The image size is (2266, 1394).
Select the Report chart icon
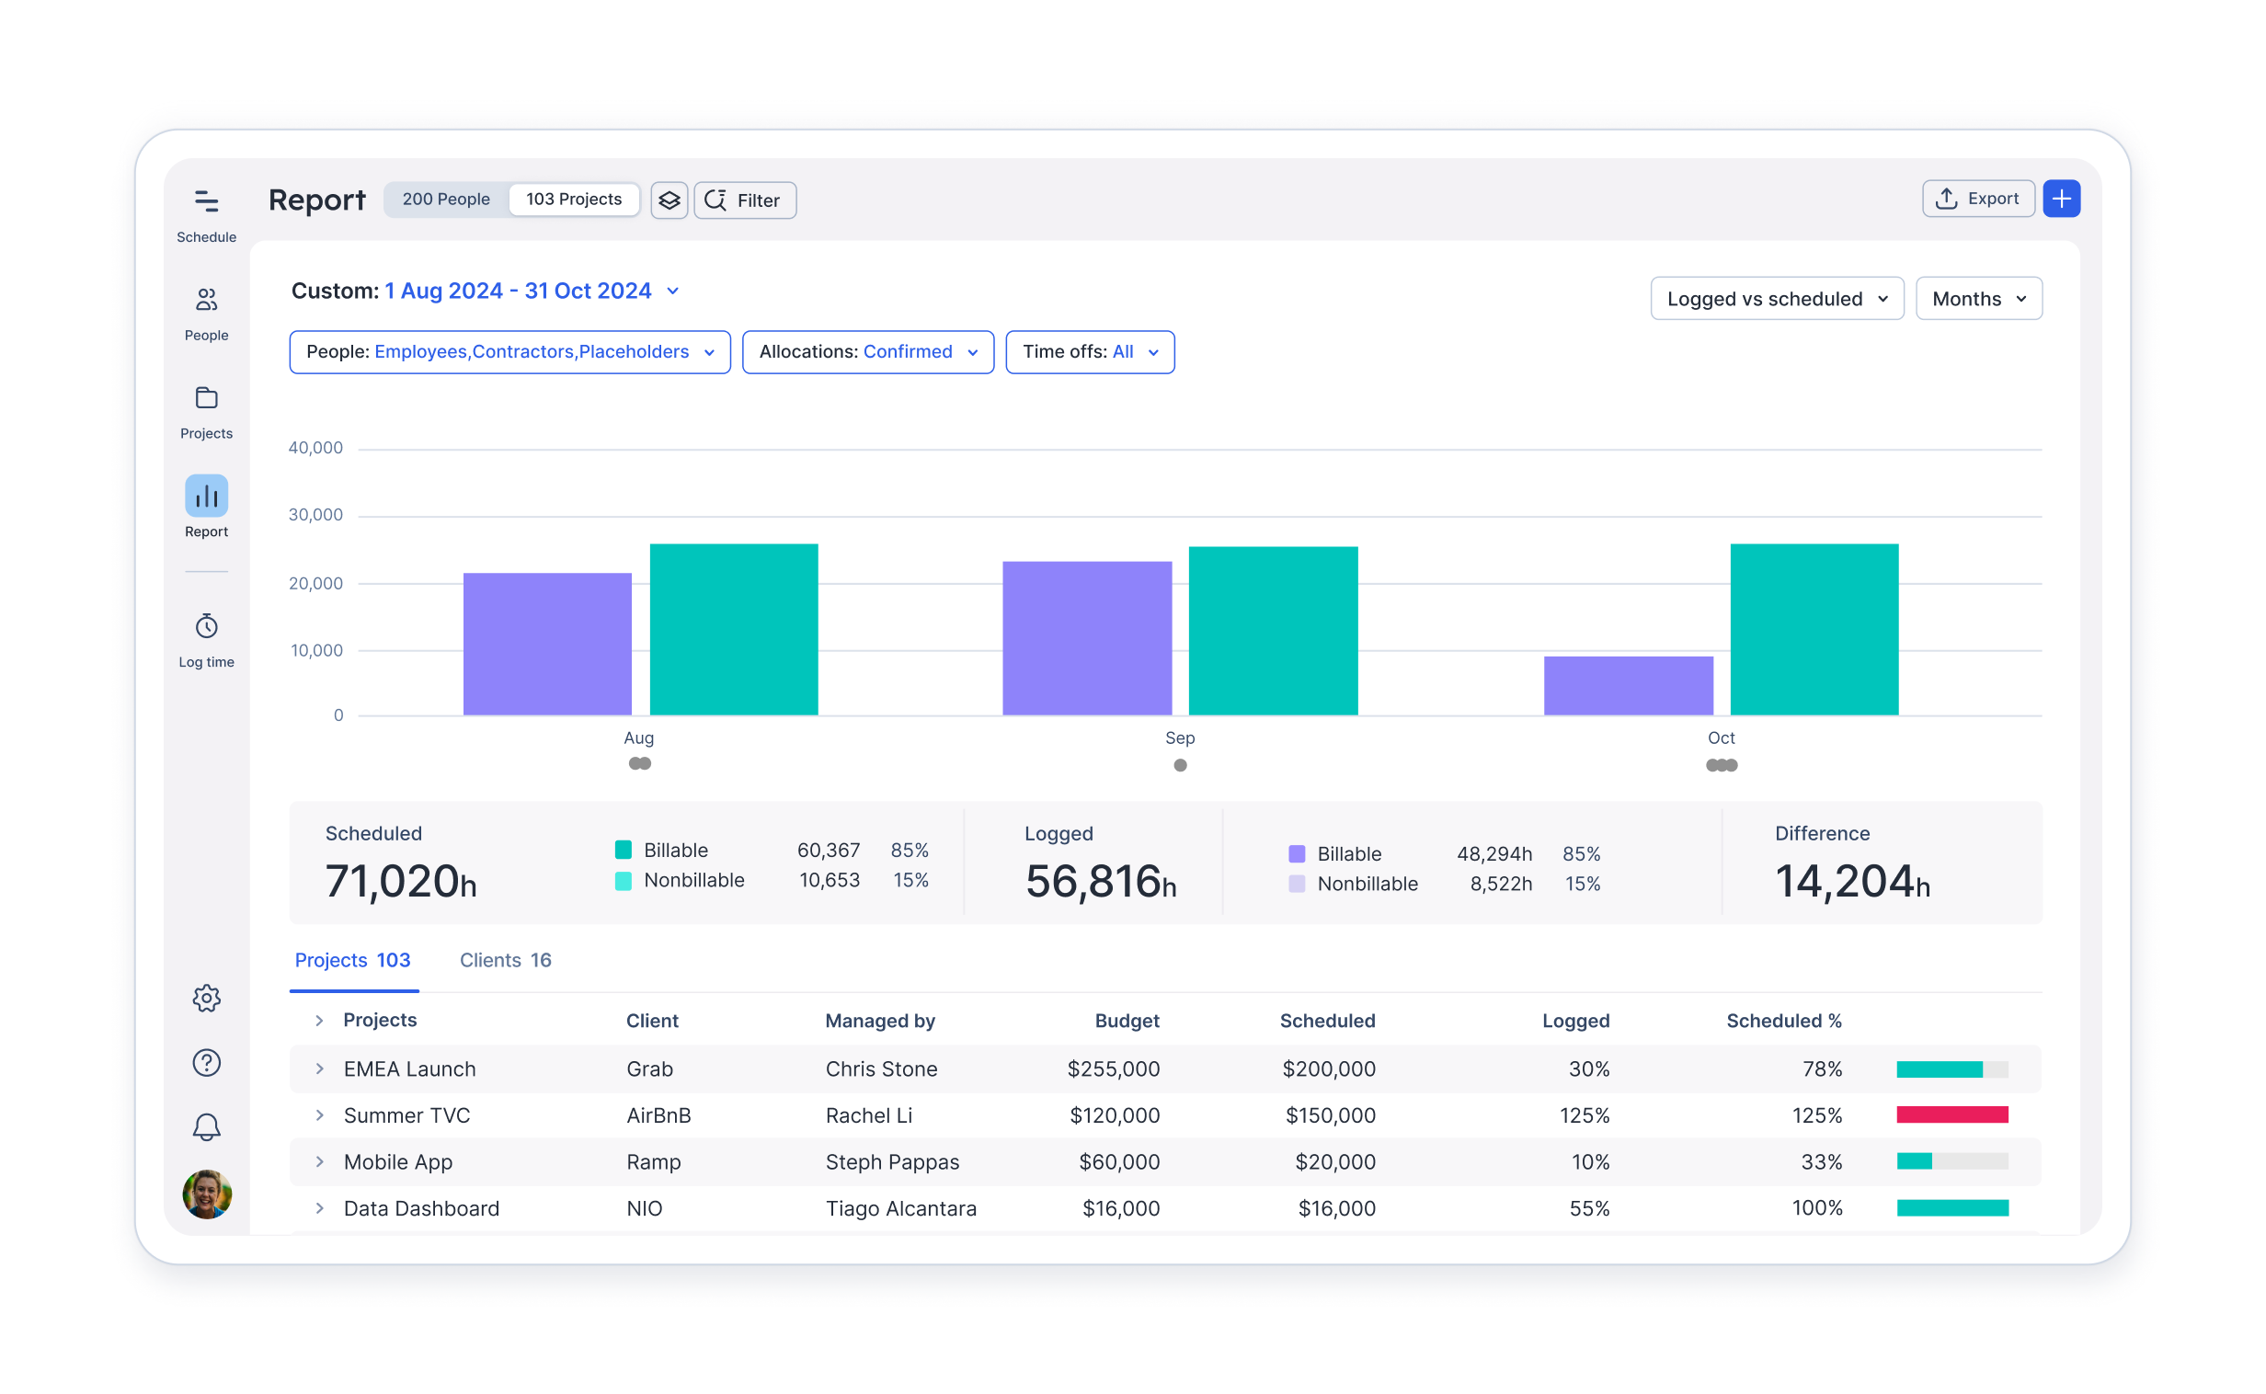(x=206, y=496)
